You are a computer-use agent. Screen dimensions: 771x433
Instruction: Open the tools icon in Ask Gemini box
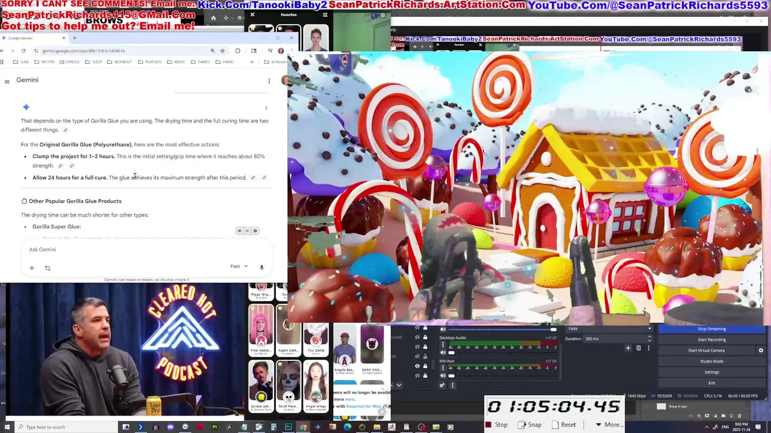[x=48, y=268]
